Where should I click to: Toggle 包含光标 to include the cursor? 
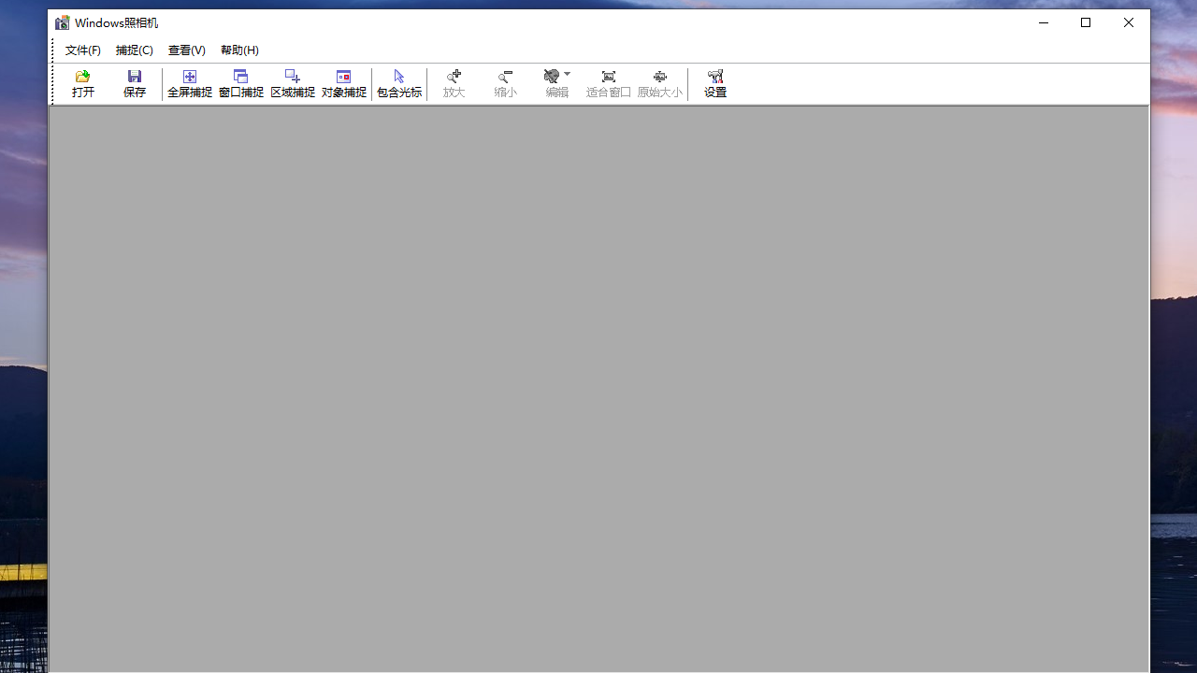[398, 83]
